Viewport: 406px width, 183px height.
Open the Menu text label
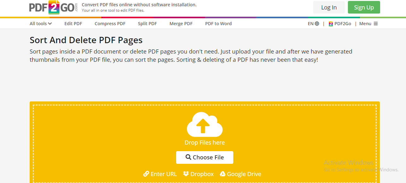pos(365,24)
